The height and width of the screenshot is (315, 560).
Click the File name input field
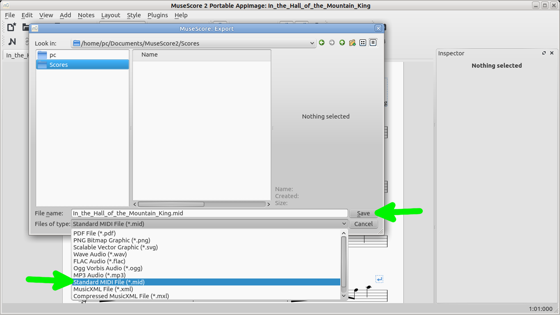[209, 213]
